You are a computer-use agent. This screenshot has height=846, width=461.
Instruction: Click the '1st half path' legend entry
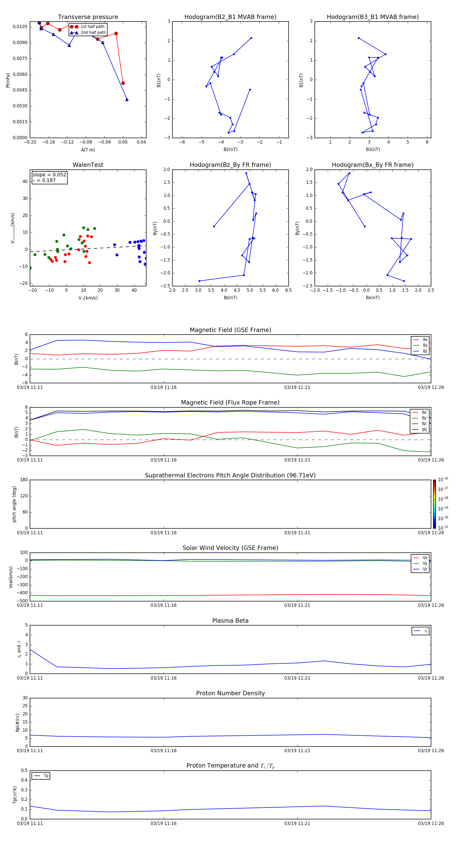click(x=88, y=27)
